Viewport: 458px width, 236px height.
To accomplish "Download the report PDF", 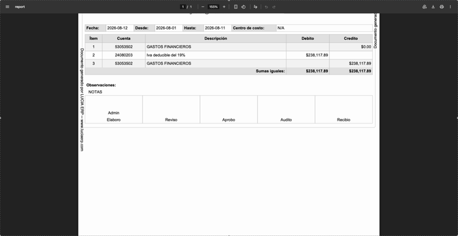I will pos(433,7).
